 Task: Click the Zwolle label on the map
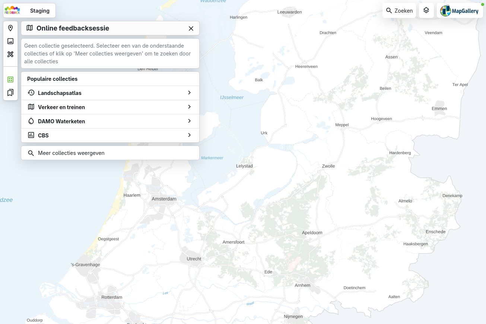point(328,166)
